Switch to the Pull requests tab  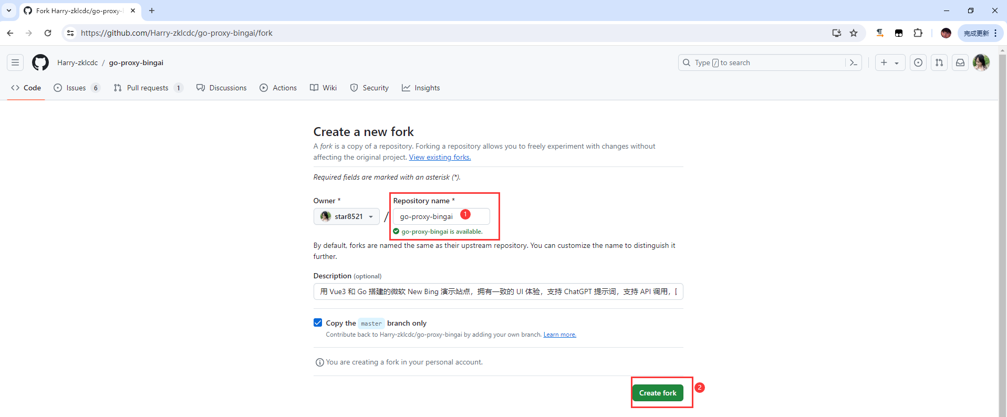pyautogui.click(x=148, y=88)
